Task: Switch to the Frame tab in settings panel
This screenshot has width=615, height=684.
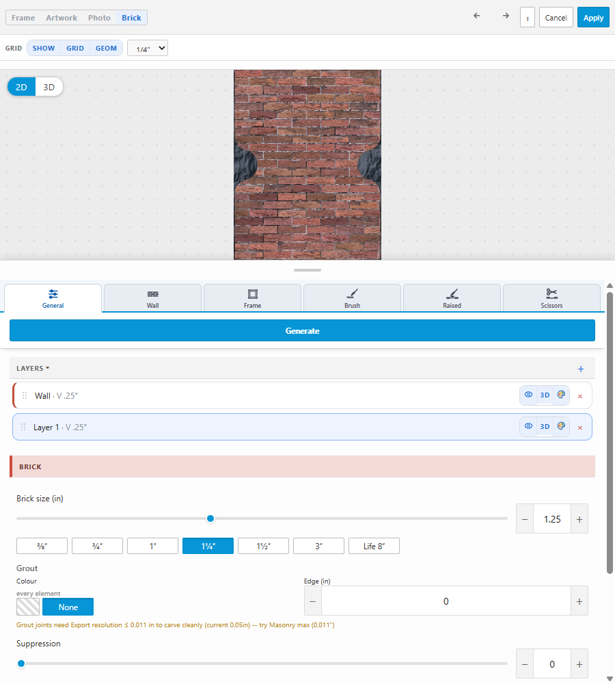Action: 252,298
